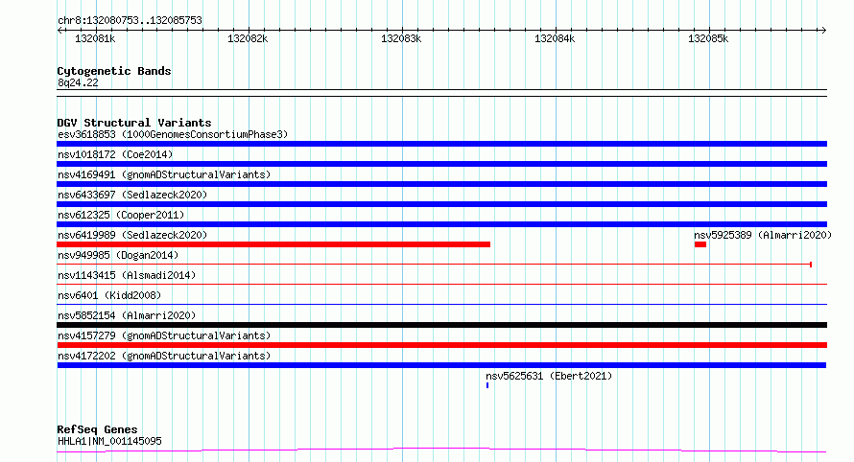Select the thin blue line of nsv6401
Screen dimensions: 854x462
(441, 304)
